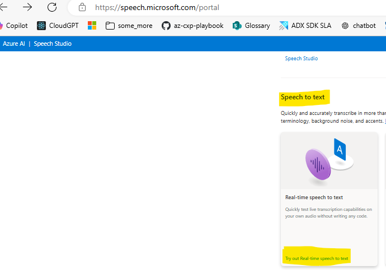Click Try out Real-time speech to text
Screen dimensions: 386x270
[317, 258]
